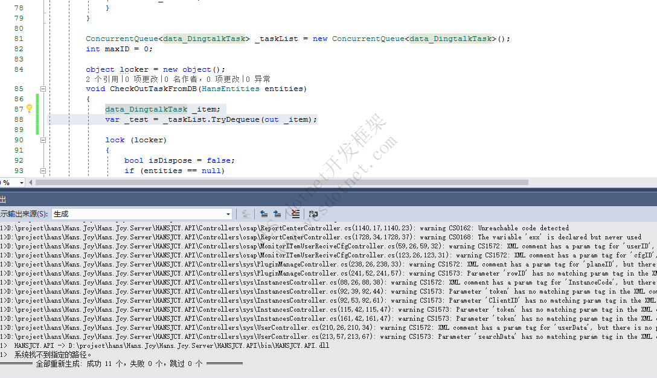
Task: Open the output source dropdown showing 生成
Action: click(228, 214)
